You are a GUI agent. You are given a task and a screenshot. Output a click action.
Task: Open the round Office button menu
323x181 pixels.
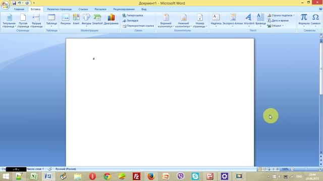5,5
